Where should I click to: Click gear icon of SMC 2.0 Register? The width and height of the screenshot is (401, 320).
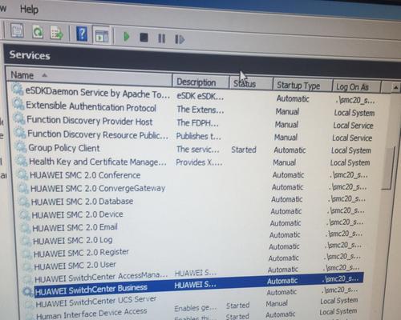pos(27,254)
